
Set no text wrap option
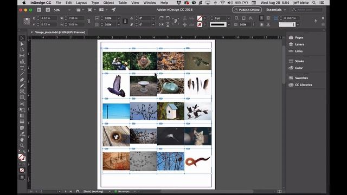(x=261, y=18)
